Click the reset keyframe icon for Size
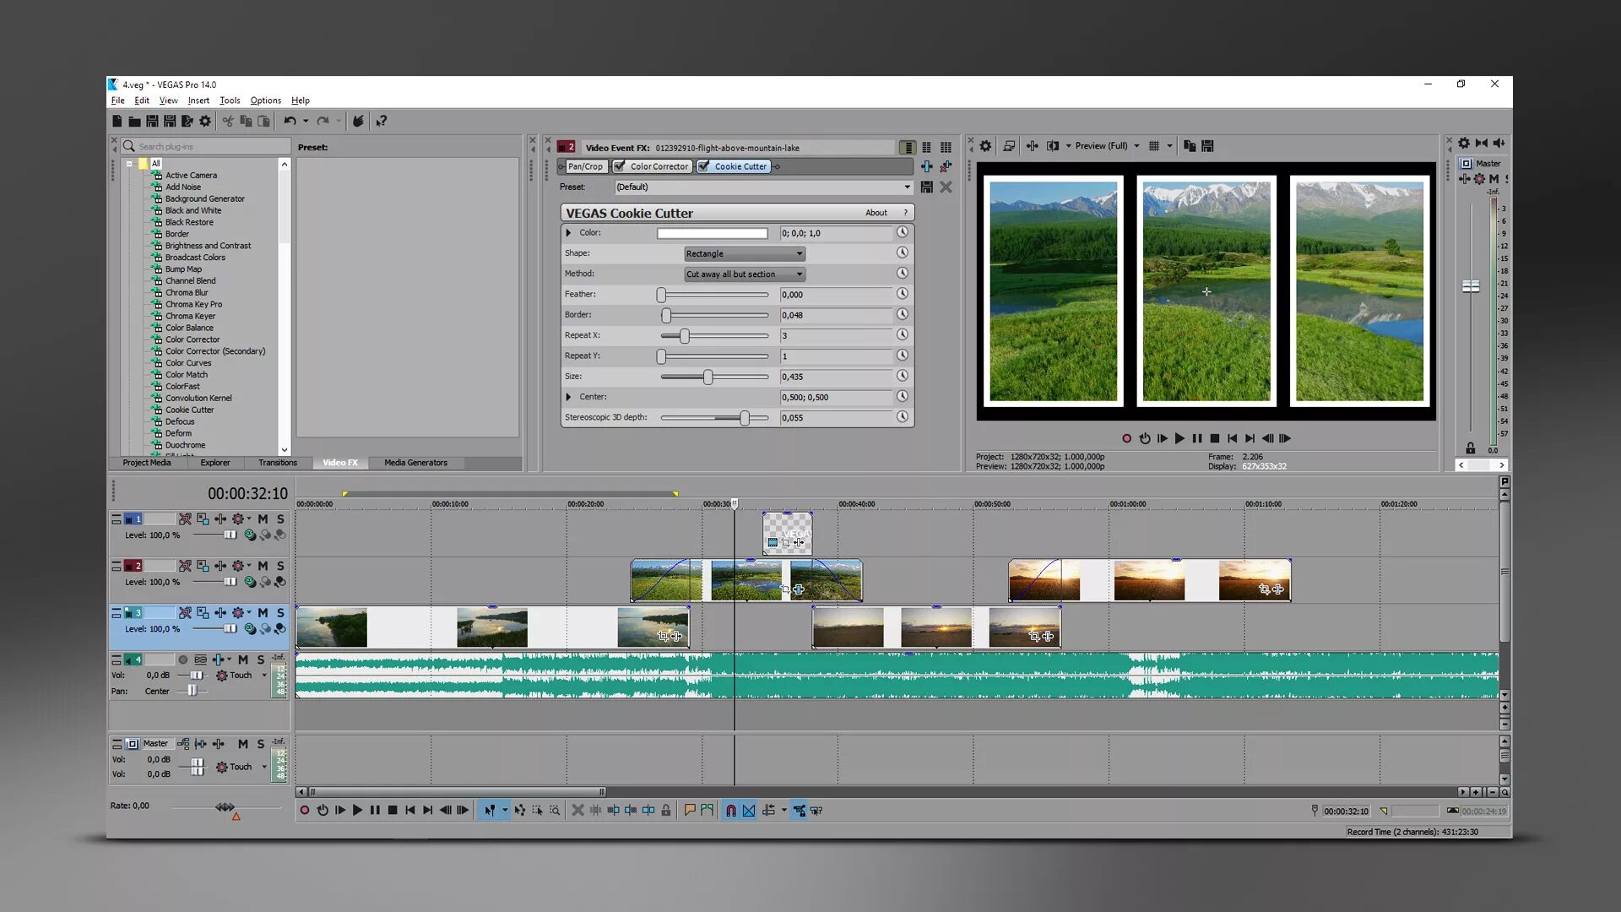1621x912 pixels. (x=903, y=375)
